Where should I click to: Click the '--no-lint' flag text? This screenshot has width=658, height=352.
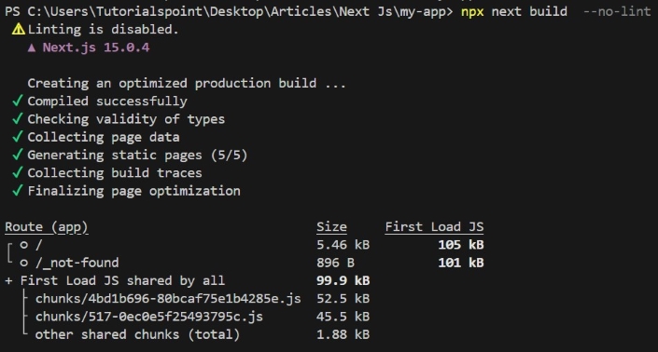617,11
